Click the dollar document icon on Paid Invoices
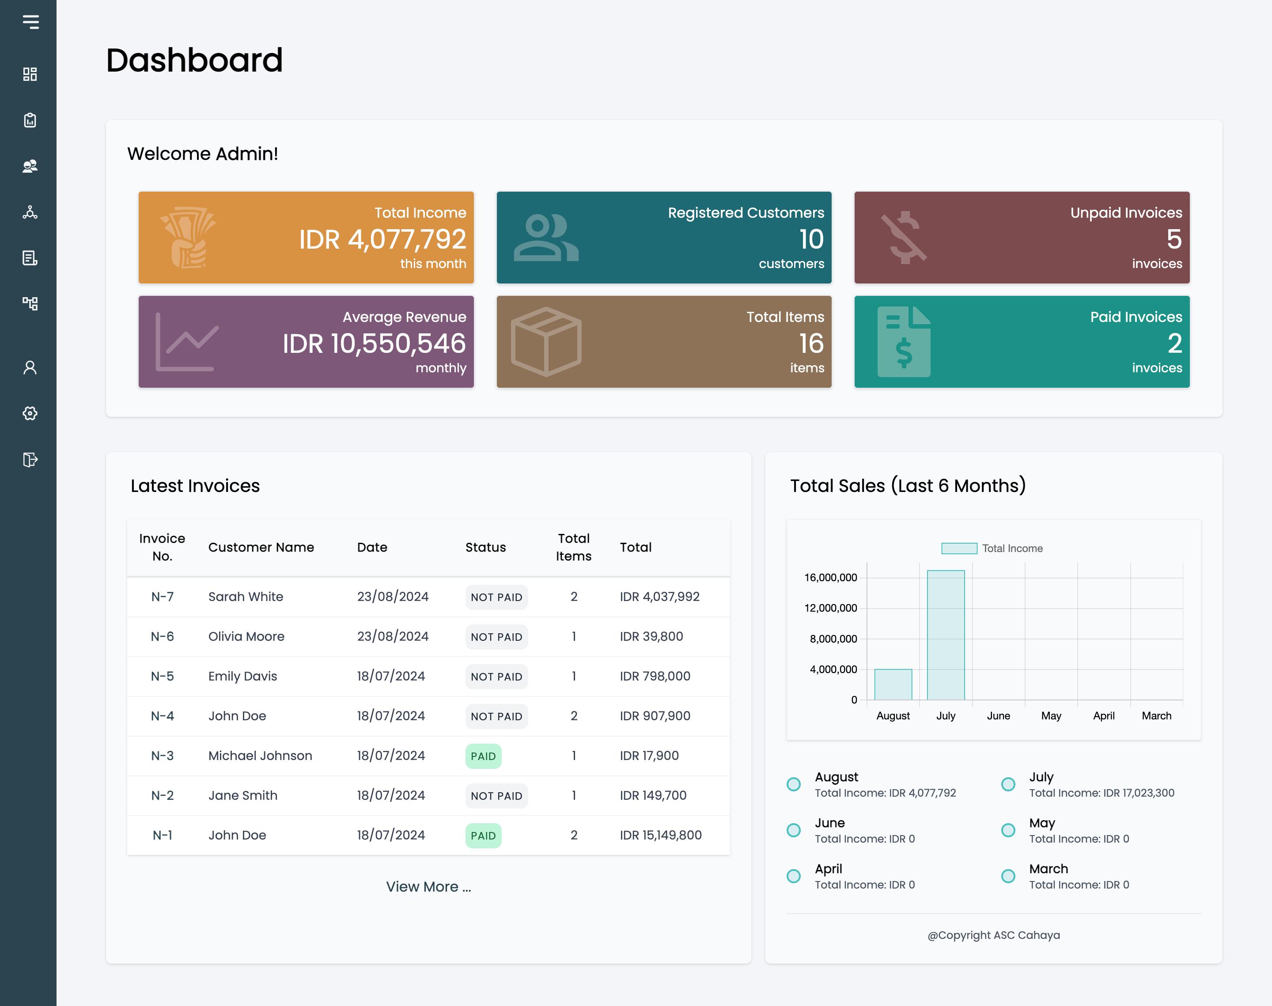Image resolution: width=1272 pixels, height=1006 pixels. pos(904,342)
